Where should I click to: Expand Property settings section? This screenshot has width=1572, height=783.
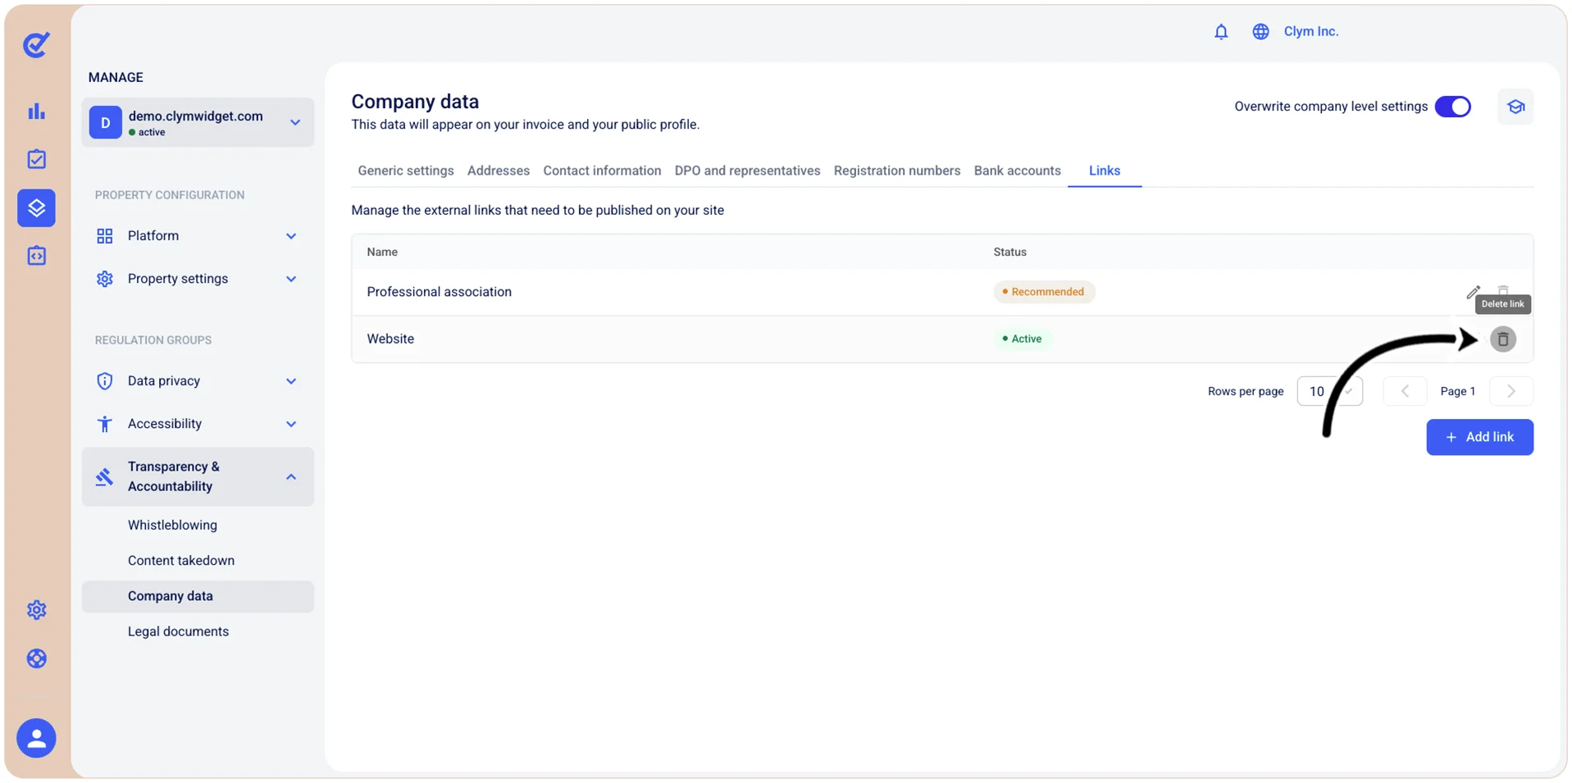(x=198, y=279)
